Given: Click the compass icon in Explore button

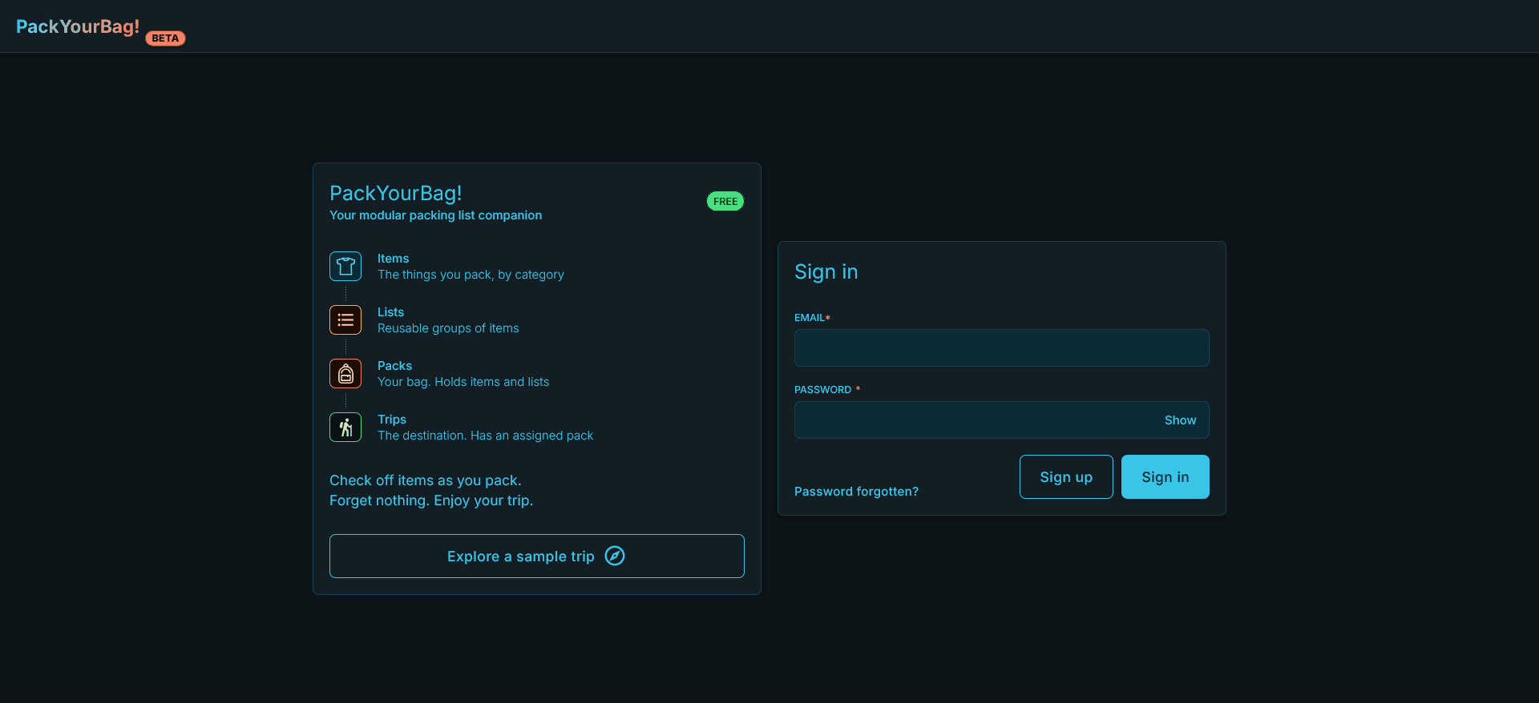Looking at the screenshot, I should (615, 556).
